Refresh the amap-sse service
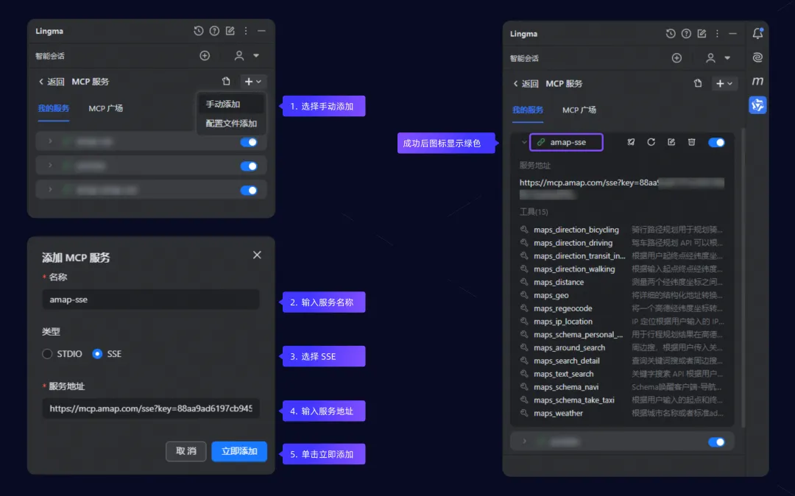Screen dimensions: 795x496 651,142
